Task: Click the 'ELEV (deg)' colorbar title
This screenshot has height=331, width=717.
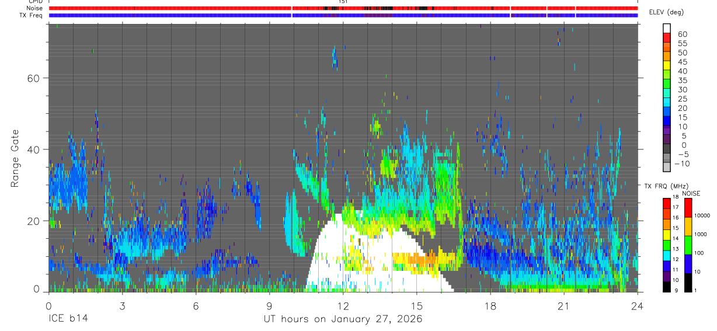Action: [666, 12]
